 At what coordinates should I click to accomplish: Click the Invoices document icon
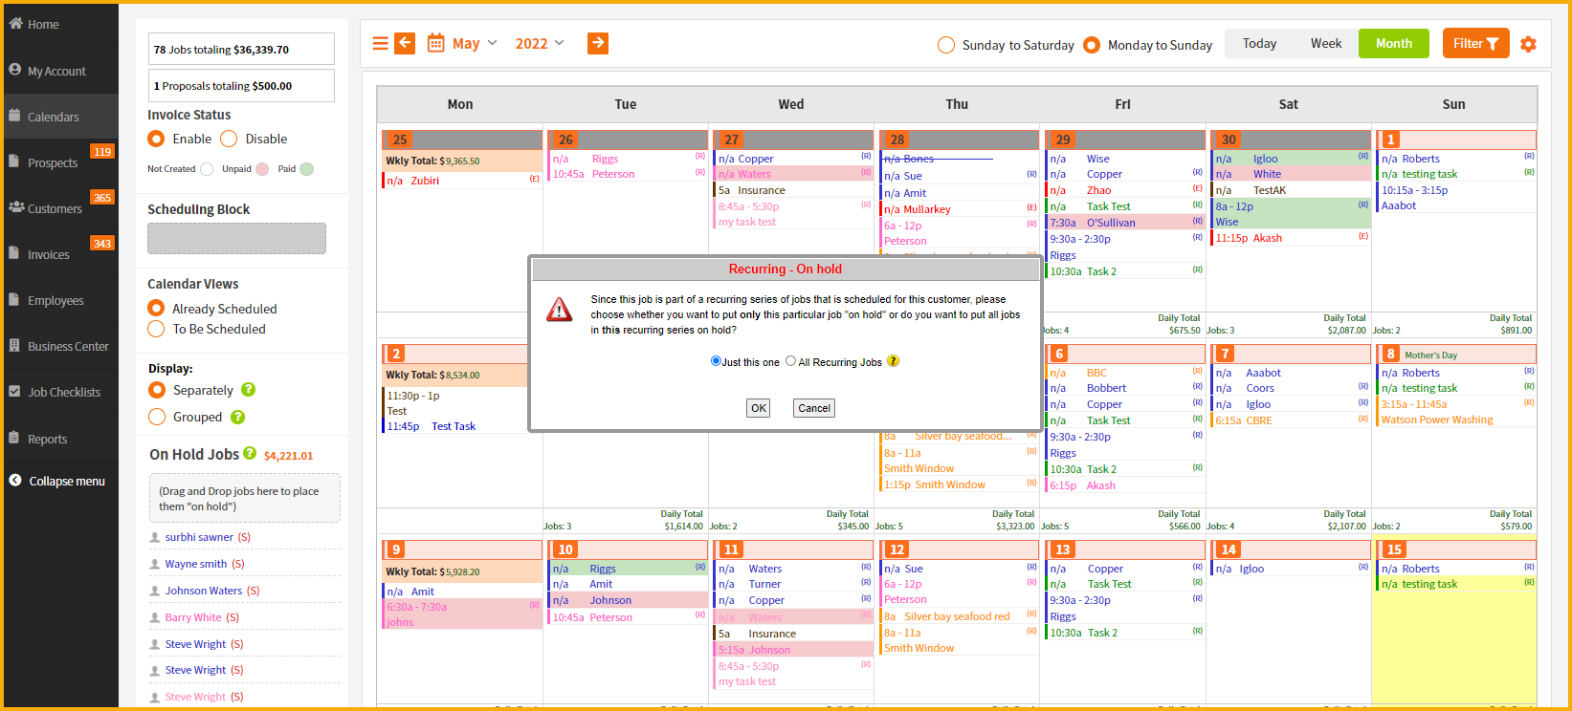[14, 253]
